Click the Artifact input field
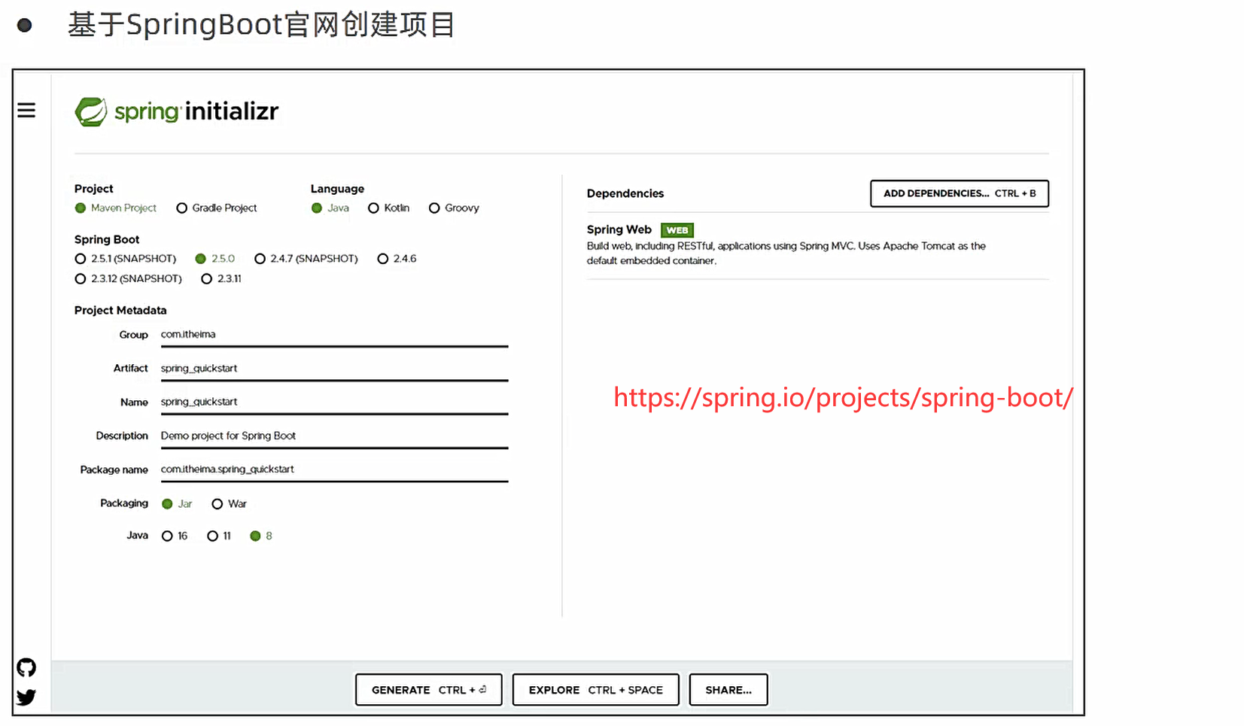 point(334,369)
